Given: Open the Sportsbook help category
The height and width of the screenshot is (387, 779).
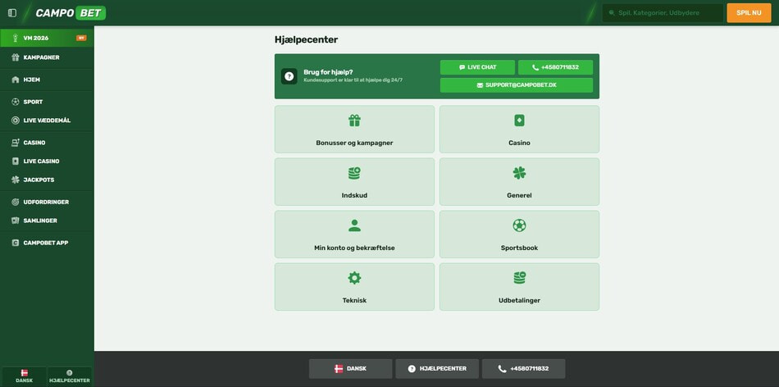Looking at the screenshot, I should [519, 234].
